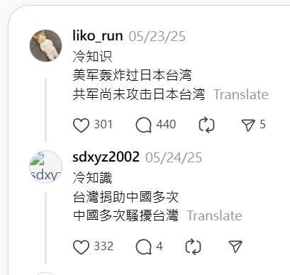
Task: View the 332 likes count
Action: coord(104,247)
